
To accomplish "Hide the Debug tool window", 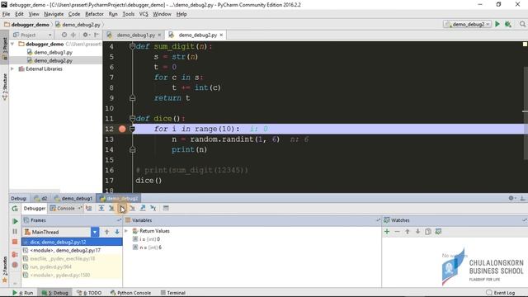I will point(522,198).
